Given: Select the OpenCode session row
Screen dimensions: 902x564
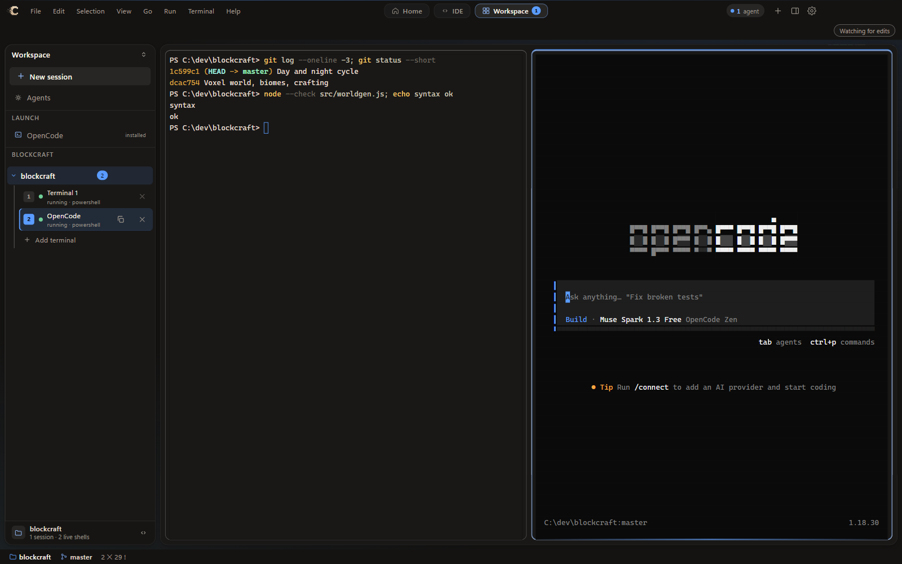Looking at the screenshot, I should (x=86, y=219).
